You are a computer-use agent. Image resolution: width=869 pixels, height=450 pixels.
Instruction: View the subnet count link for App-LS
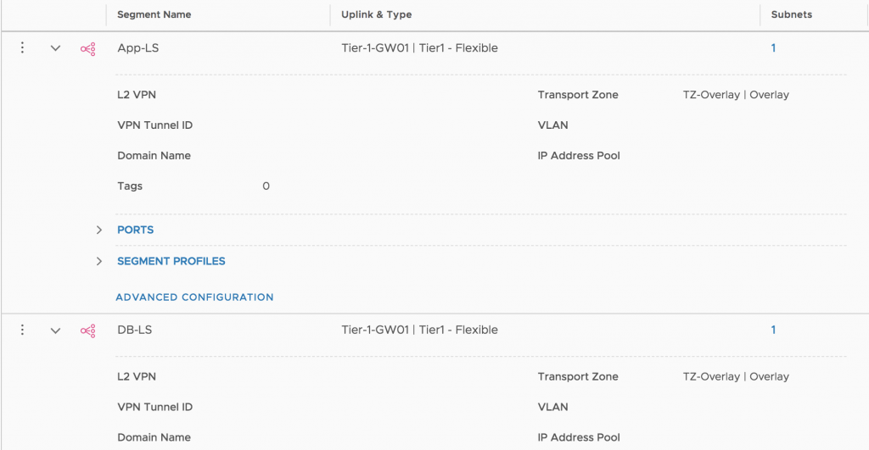click(x=773, y=48)
